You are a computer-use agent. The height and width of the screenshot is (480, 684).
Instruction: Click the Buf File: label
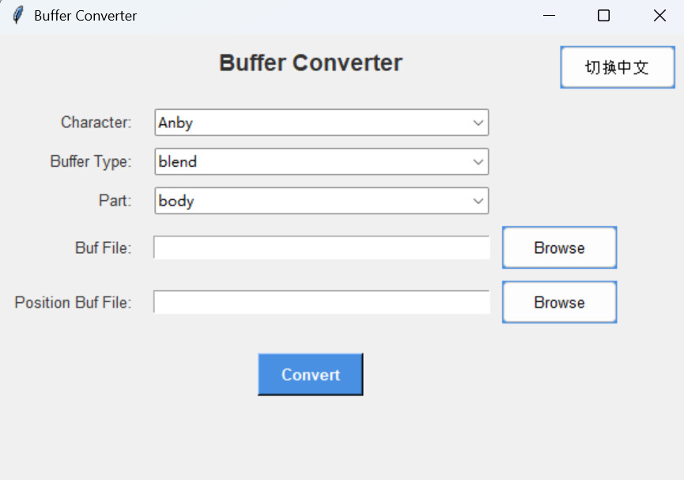coord(103,248)
